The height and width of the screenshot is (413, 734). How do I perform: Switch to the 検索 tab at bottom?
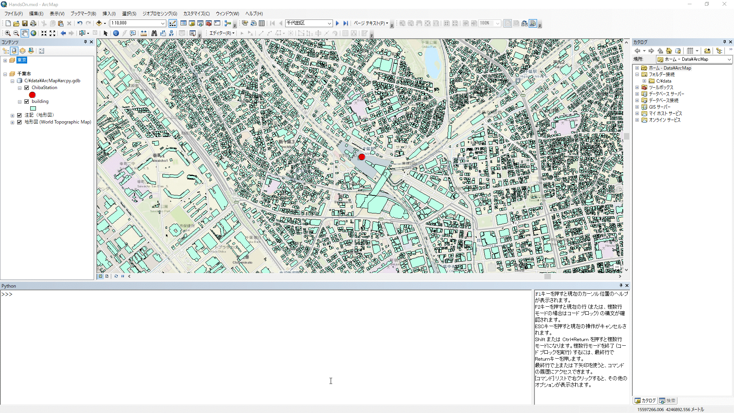tap(667, 400)
